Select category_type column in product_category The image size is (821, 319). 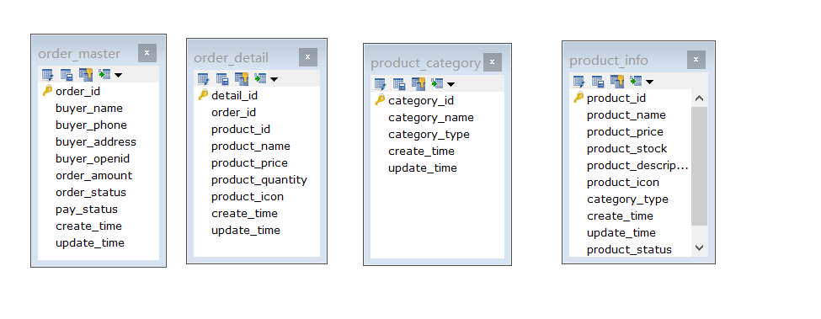coord(429,135)
